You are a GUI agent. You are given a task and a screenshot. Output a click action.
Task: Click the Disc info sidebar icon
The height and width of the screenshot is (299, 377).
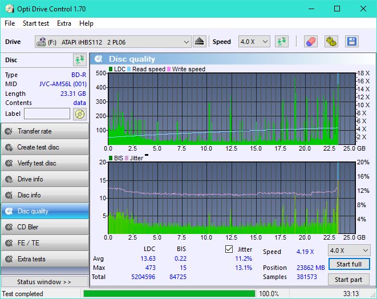9,195
